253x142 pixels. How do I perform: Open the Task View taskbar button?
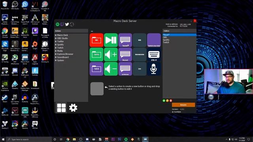[61, 139]
